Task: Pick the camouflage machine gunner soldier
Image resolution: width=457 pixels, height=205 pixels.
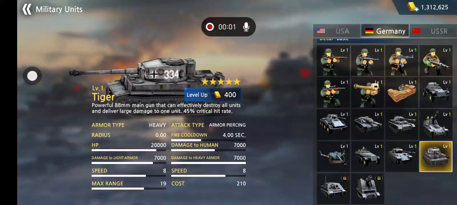Action: [436, 60]
